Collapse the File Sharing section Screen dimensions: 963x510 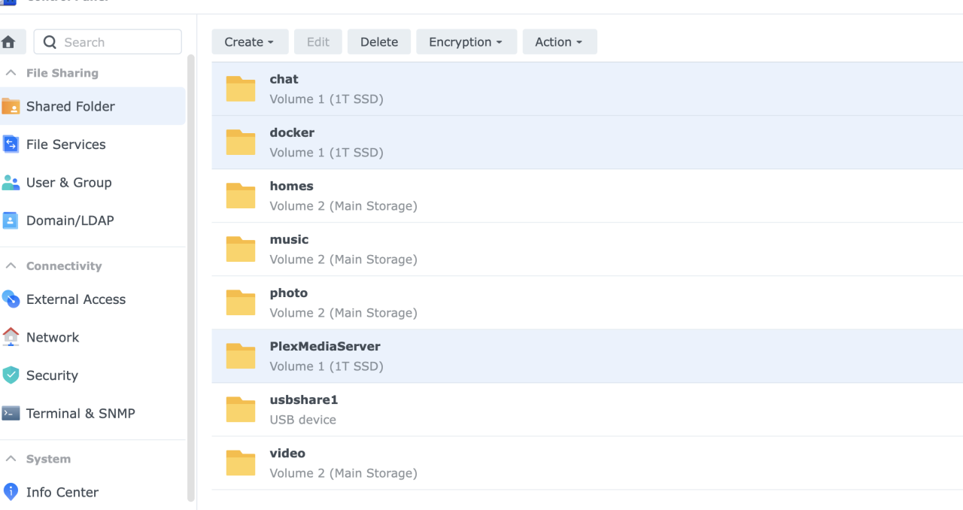[x=11, y=72]
